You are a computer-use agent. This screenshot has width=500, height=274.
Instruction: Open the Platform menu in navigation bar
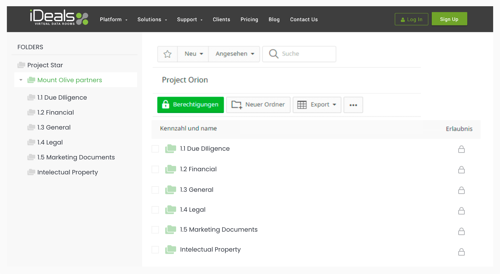click(113, 19)
